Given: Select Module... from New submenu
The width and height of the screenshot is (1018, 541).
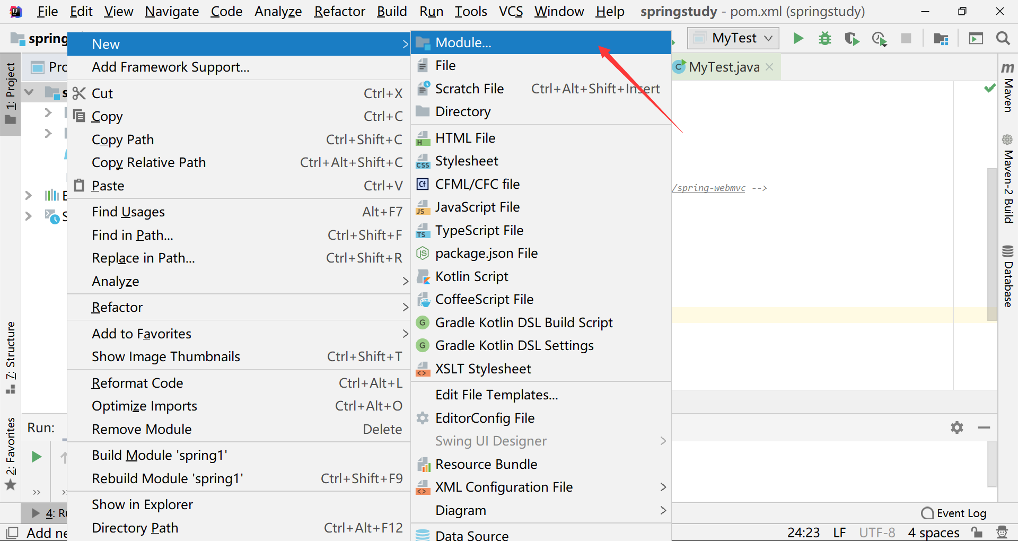Looking at the screenshot, I should pyautogui.click(x=541, y=43).
